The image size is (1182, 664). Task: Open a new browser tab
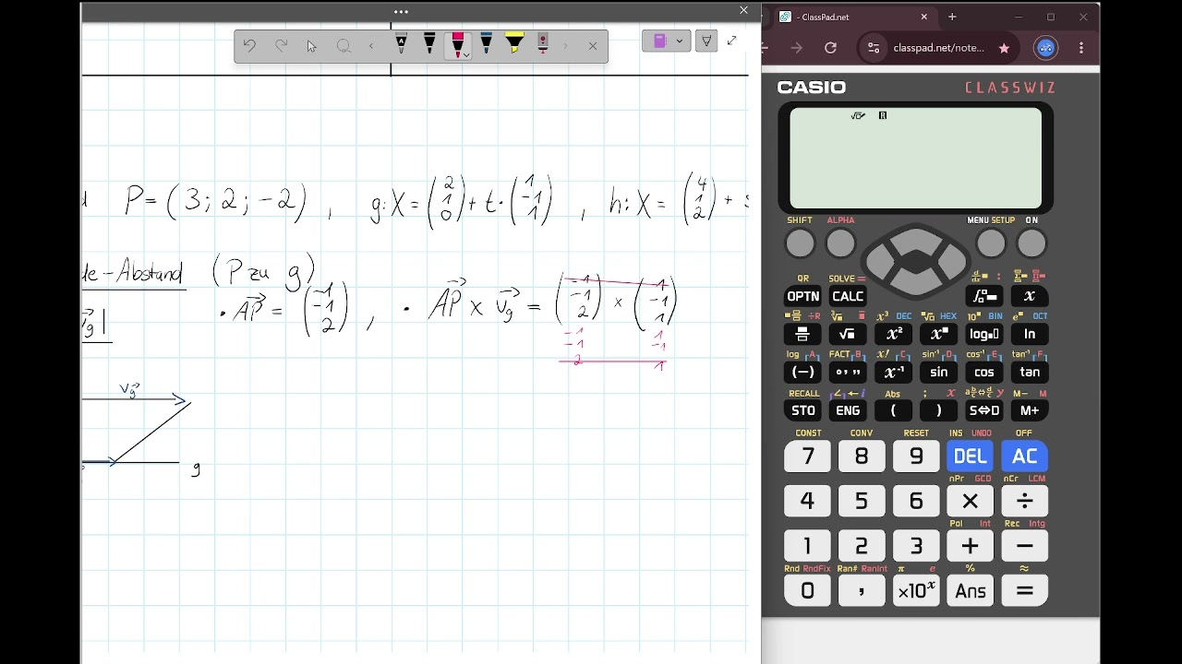coord(952,17)
